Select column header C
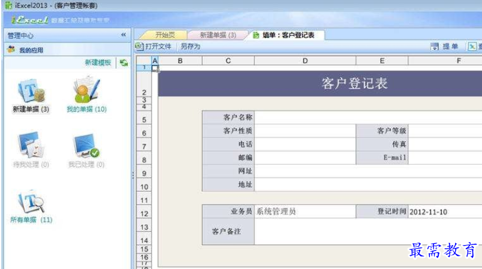The image size is (482, 269). [x=228, y=61]
